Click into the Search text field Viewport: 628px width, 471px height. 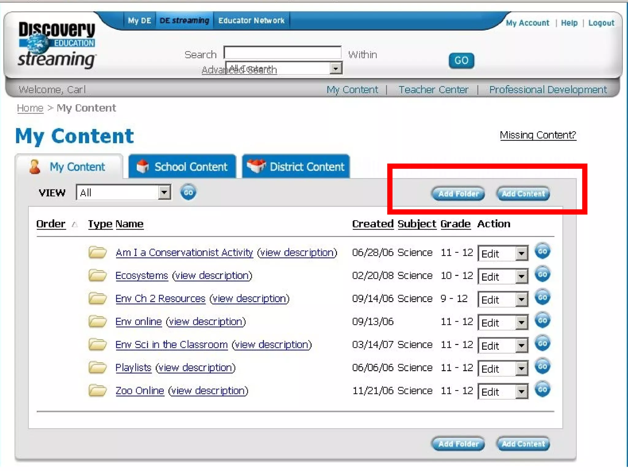tap(282, 53)
